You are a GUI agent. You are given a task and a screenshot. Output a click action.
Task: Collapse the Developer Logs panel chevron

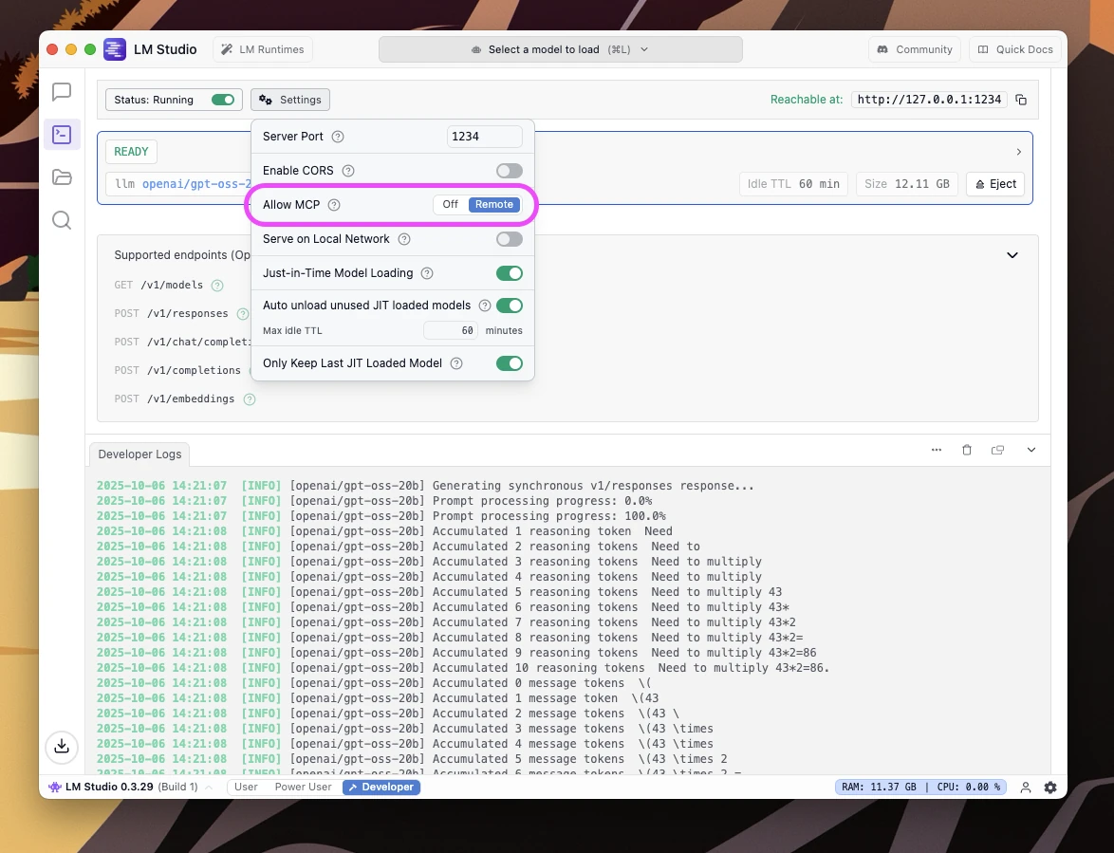point(1031,450)
